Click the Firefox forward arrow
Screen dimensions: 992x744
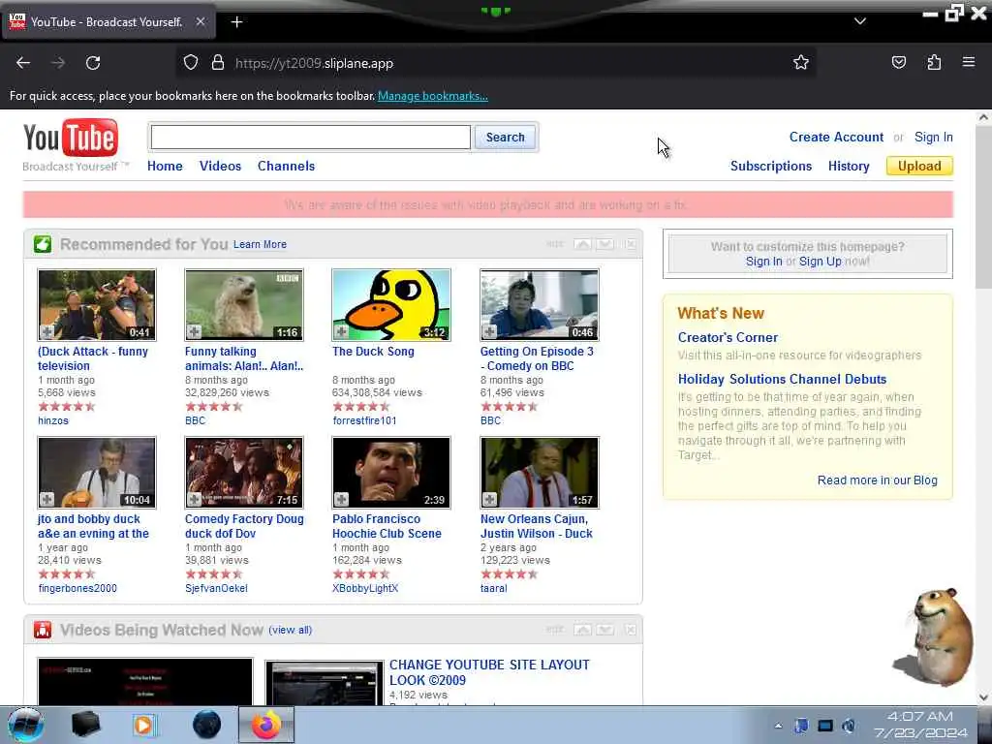[x=58, y=63]
